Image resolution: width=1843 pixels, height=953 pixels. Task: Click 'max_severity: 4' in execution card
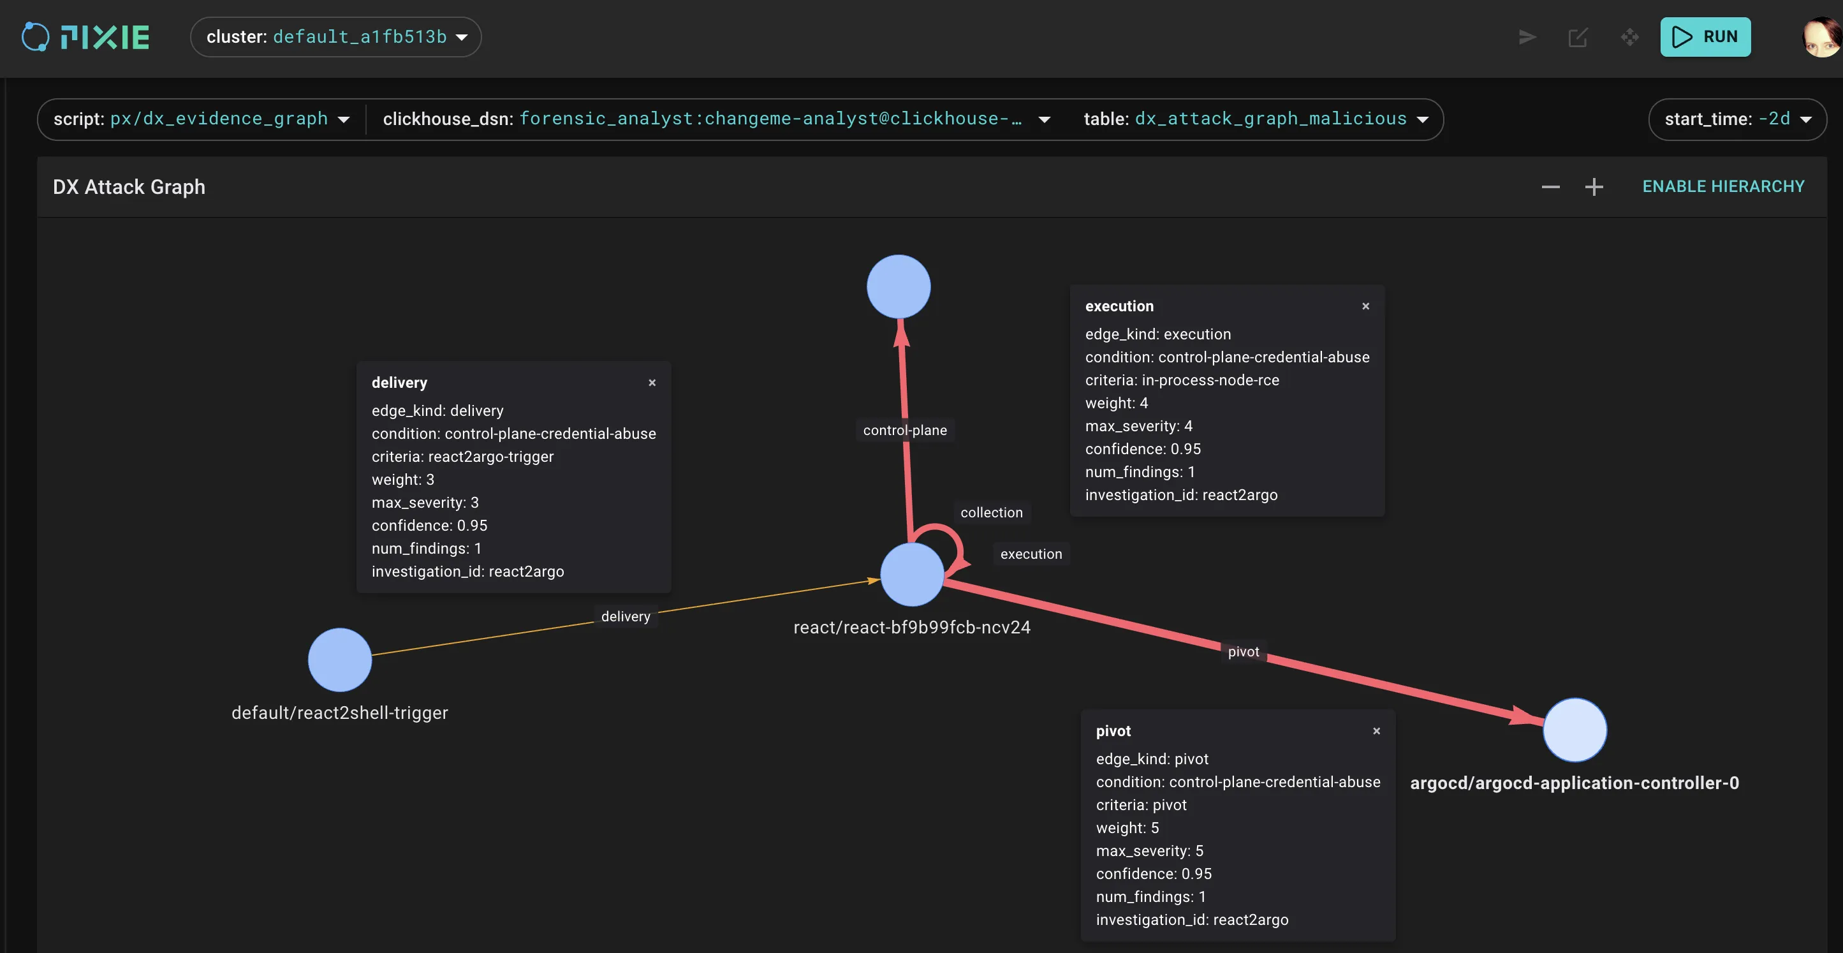pos(1138,425)
